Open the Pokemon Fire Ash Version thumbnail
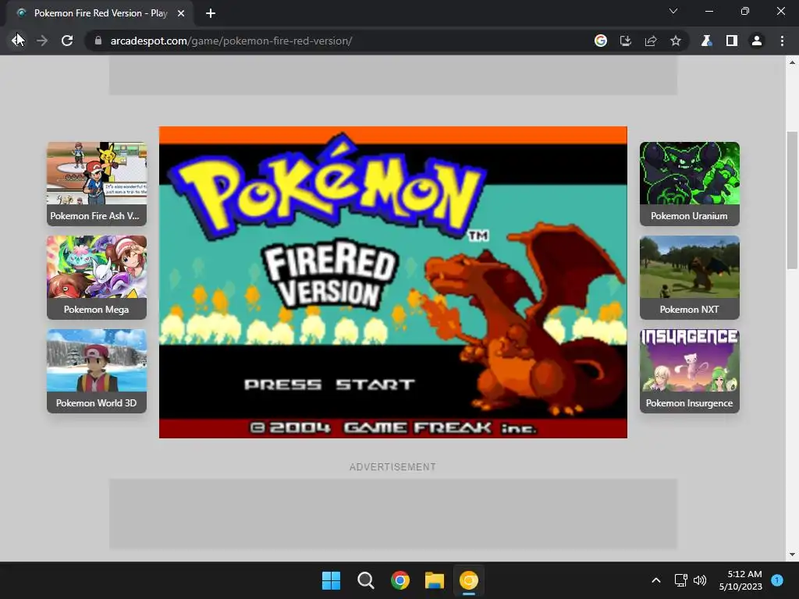Viewport: 799px width, 599px height. 97,173
